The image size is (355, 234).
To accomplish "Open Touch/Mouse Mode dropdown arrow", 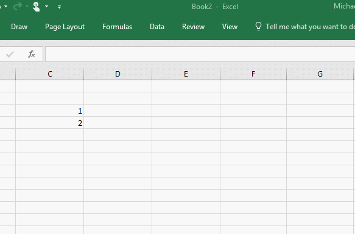I will pos(46,7).
